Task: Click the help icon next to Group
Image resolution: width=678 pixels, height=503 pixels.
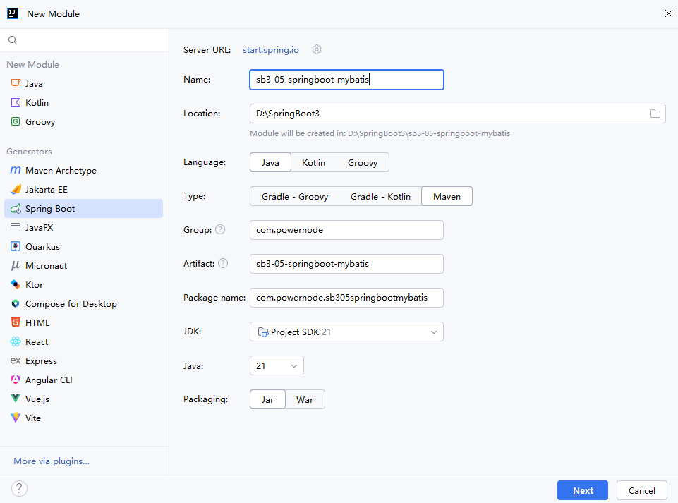Action: [x=220, y=230]
